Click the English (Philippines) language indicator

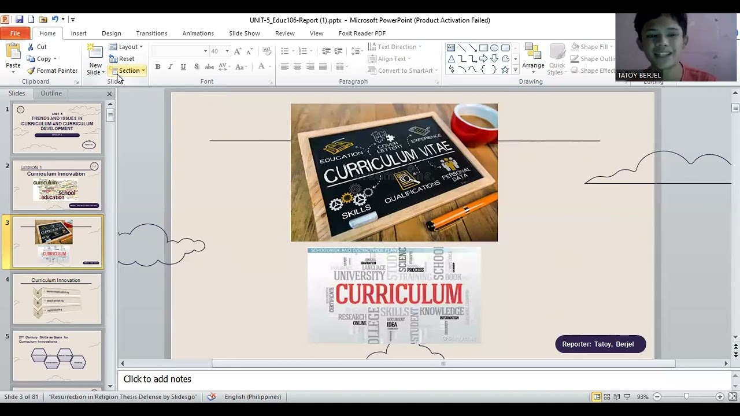point(253,397)
